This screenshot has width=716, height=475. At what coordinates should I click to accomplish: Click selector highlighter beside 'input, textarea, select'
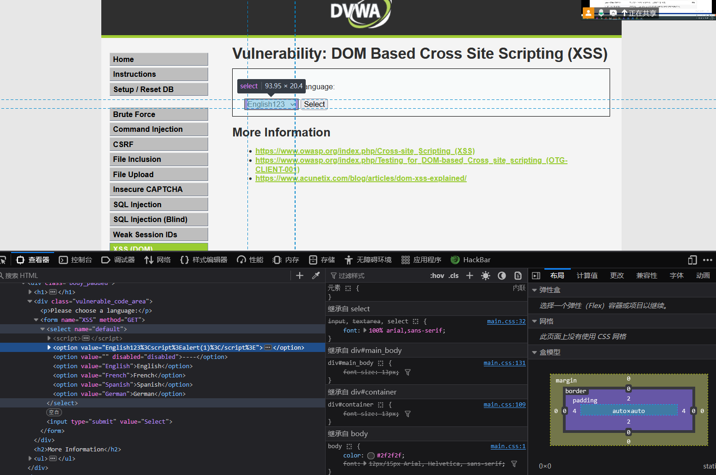pos(415,321)
